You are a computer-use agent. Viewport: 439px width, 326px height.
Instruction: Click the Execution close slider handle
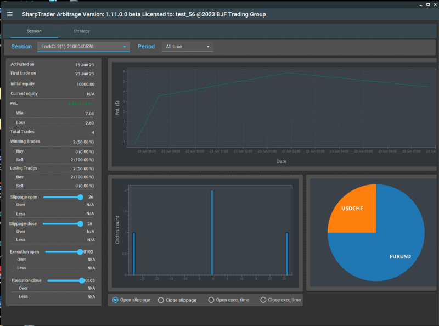coord(83,280)
